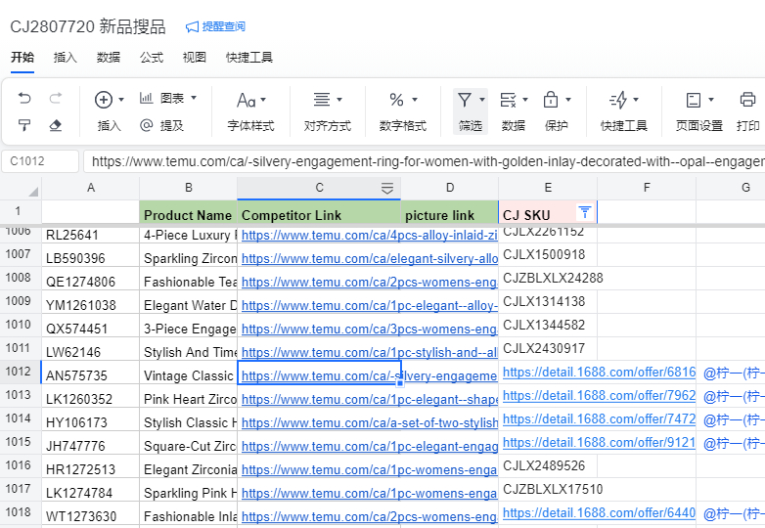Click the 提醒查阅 megaphone icon

pos(193,26)
